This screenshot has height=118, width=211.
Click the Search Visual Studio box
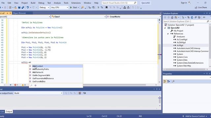119,3
